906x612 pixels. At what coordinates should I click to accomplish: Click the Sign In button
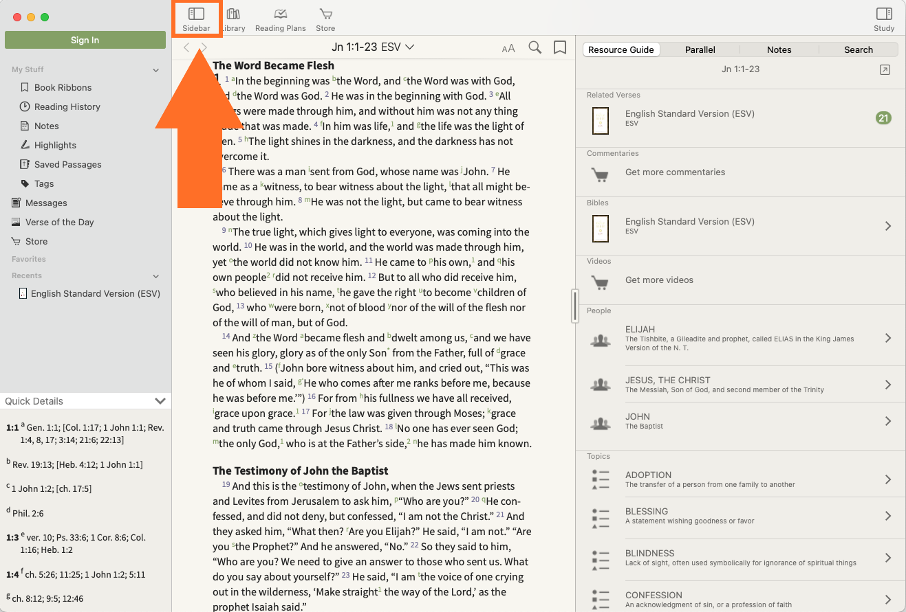click(x=85, y=40)
